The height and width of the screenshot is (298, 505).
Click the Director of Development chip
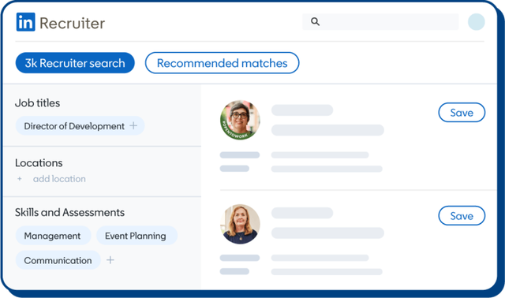point(80,126)
